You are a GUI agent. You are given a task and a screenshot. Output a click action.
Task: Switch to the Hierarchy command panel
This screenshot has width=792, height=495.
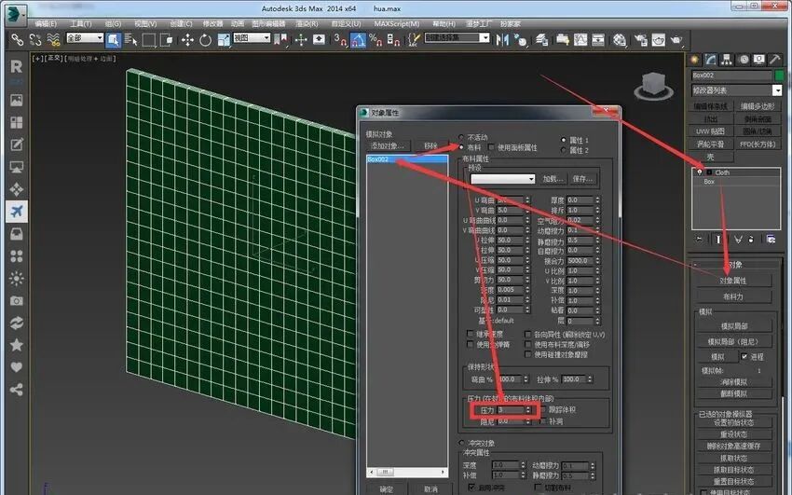point(727,60)
